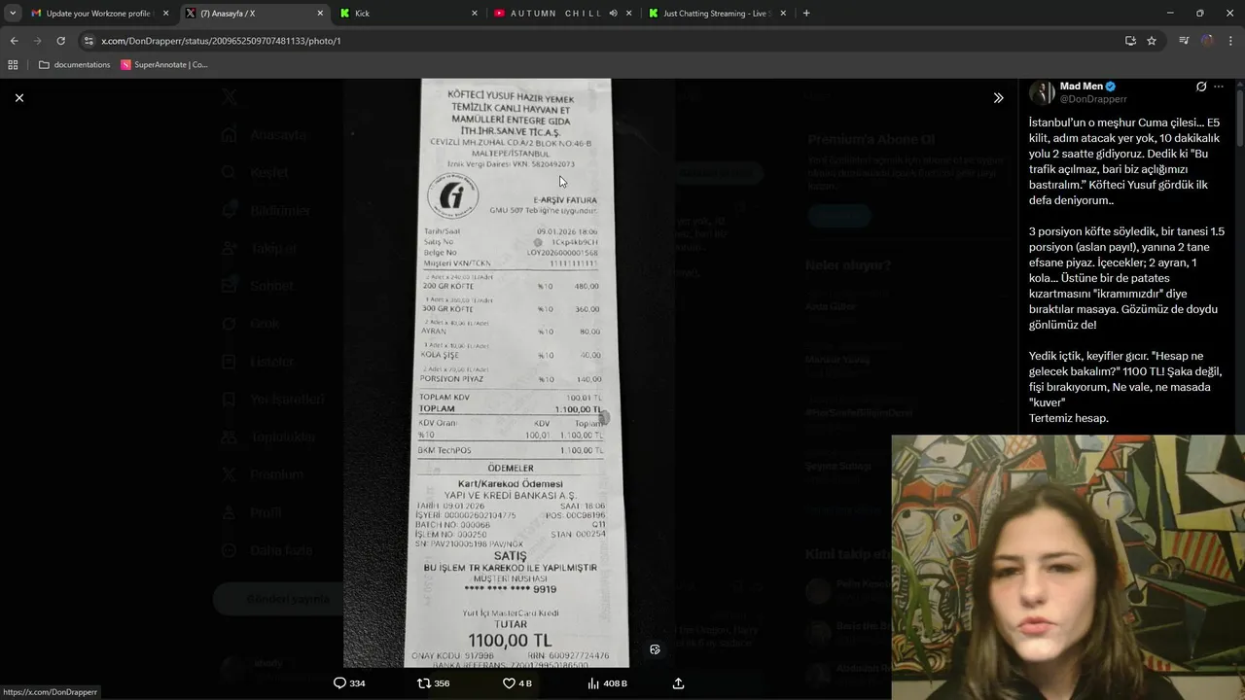Click the paragraph starting "Yedik içtik, keyifler gıcır"

(1125, 379)
